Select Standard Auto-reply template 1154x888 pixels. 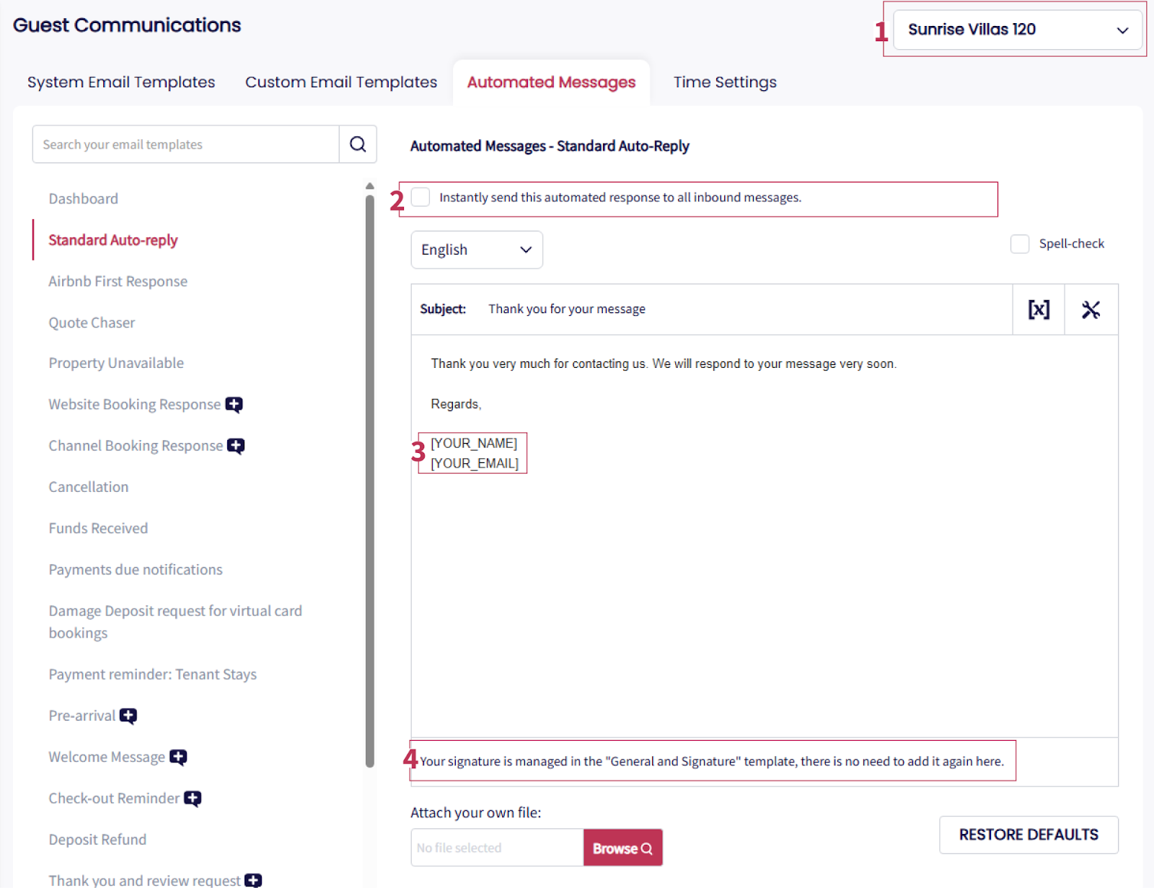[x=113, y=240]
